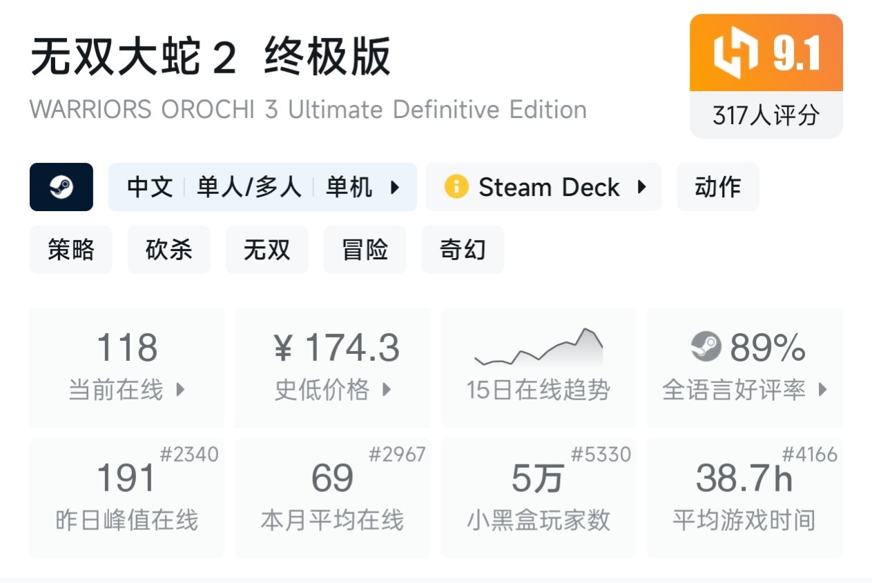Tap the 平均游戏时间 38.7h card

click(744, 497)
